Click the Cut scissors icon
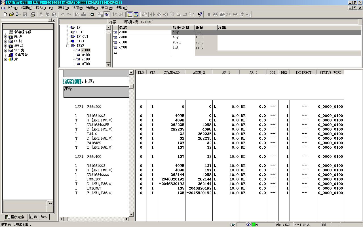This screenshot has height=227, width=363. [x=41, y=14]
